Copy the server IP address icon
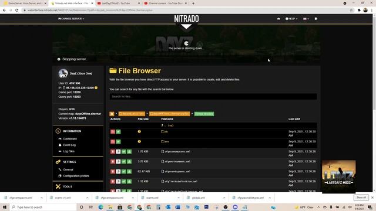The width and height of the screenshot is (376, 211). tap(64, 88)
